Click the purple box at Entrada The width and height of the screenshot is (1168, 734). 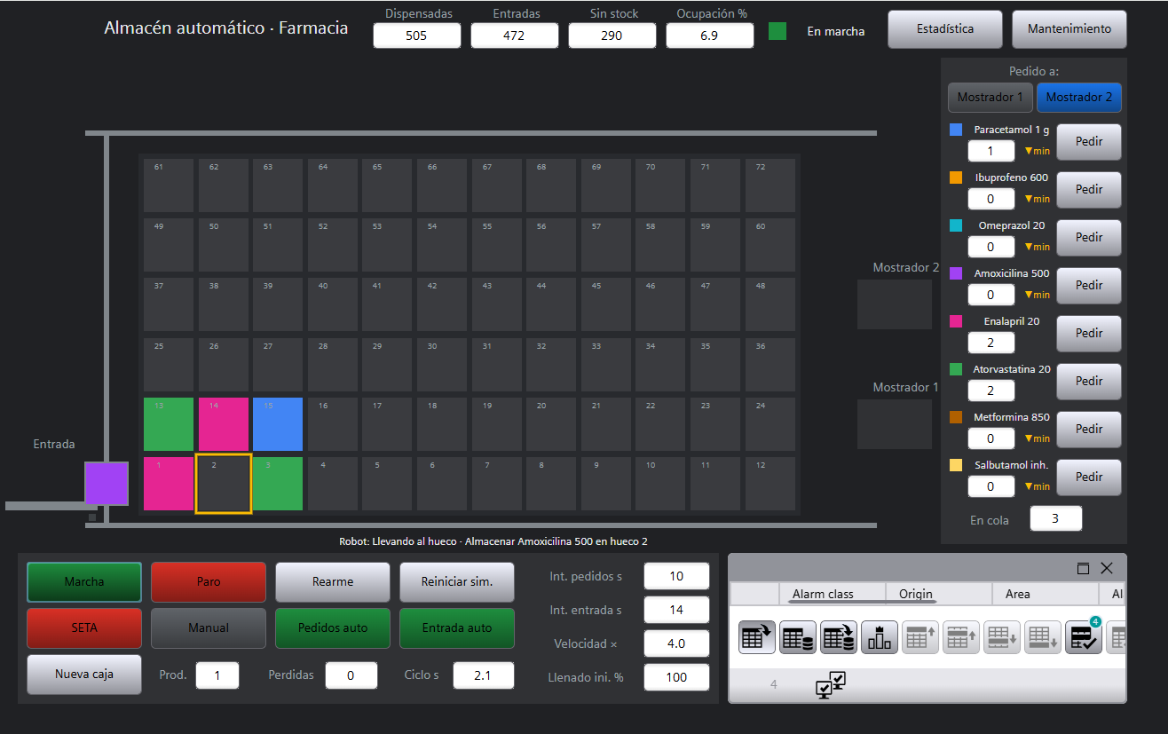[x=107, y=484]
